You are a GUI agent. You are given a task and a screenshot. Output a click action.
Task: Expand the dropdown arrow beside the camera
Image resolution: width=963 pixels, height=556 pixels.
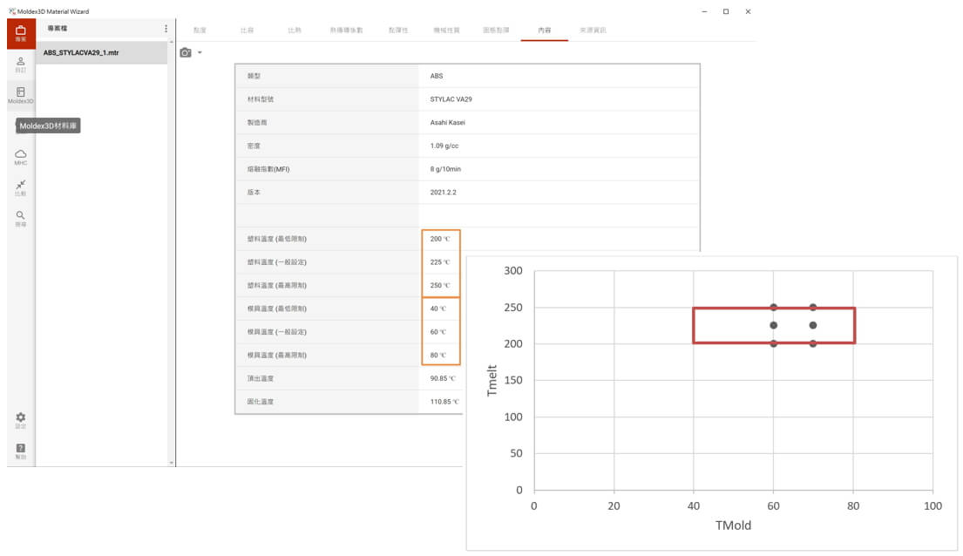(x=200, y=53)
